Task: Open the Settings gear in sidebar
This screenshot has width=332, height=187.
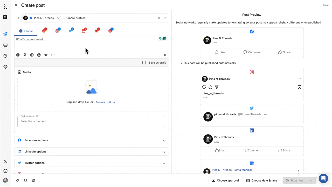Action: click(5, 67)
